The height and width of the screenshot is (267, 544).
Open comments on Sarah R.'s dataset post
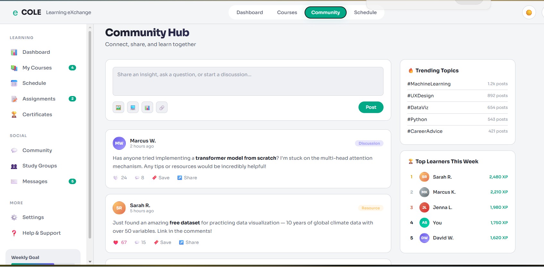point(140,242)
